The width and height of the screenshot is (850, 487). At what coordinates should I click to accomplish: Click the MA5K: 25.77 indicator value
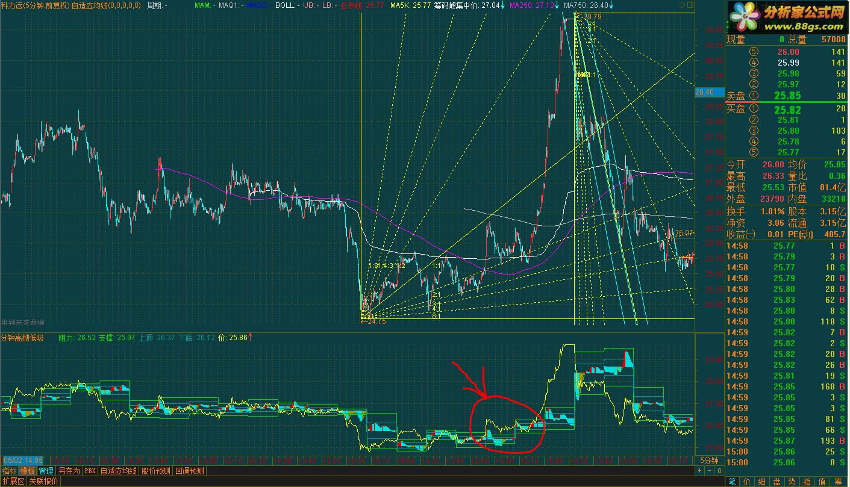(410, 5)
